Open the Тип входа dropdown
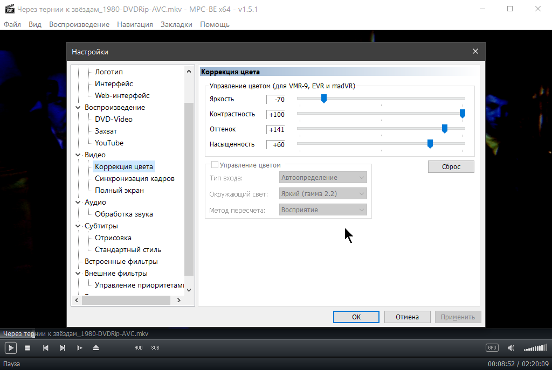 [x=323, y=178]
